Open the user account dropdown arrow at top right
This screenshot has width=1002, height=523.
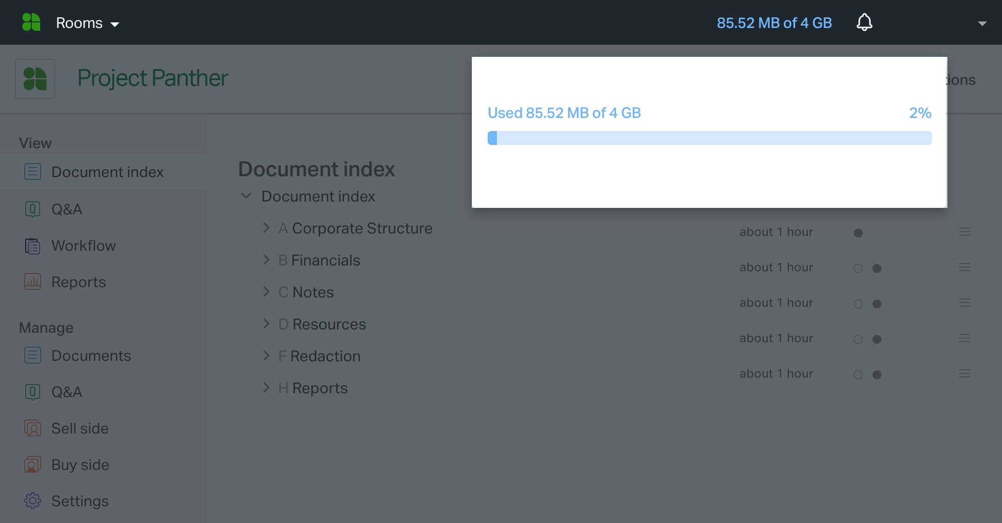click(x=982, y=23)
